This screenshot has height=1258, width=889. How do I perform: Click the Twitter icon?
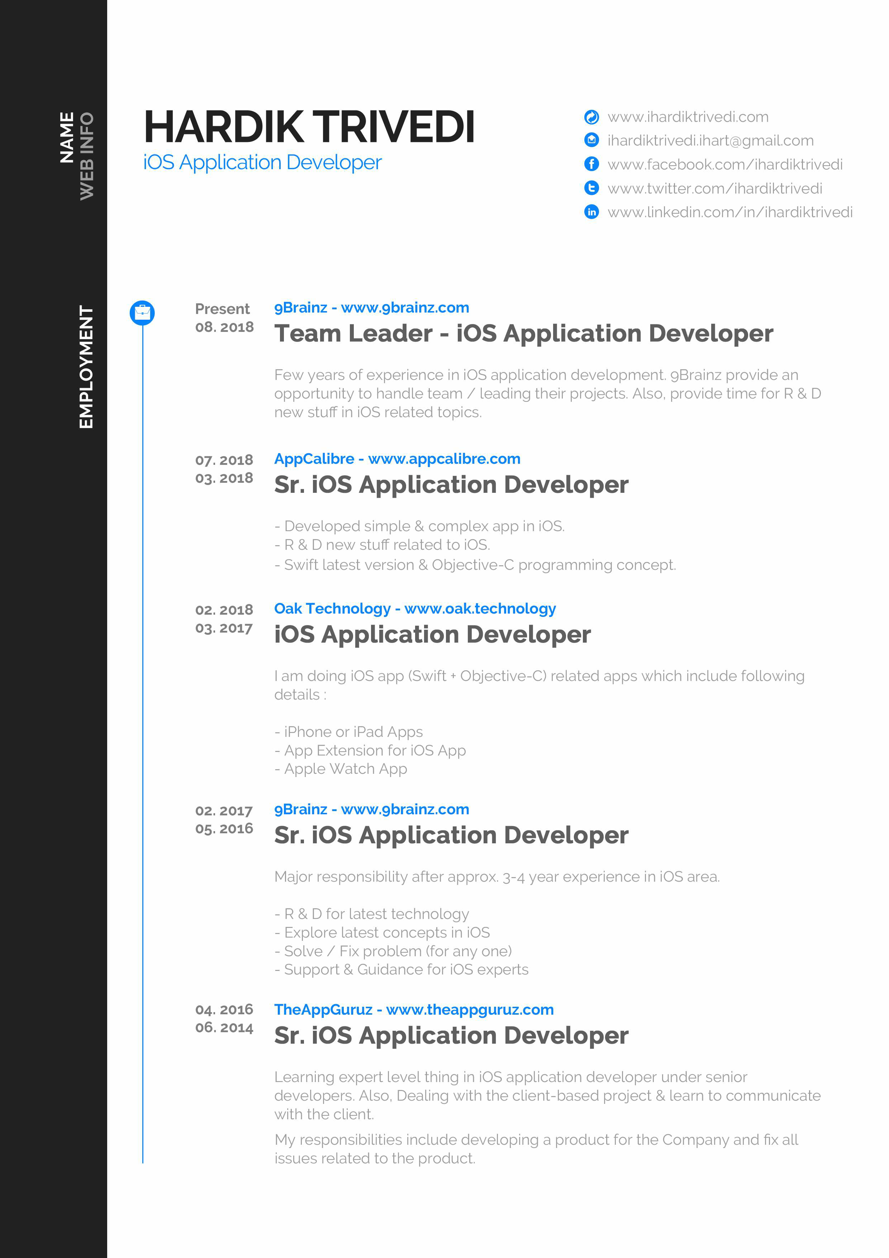[591, 188]
